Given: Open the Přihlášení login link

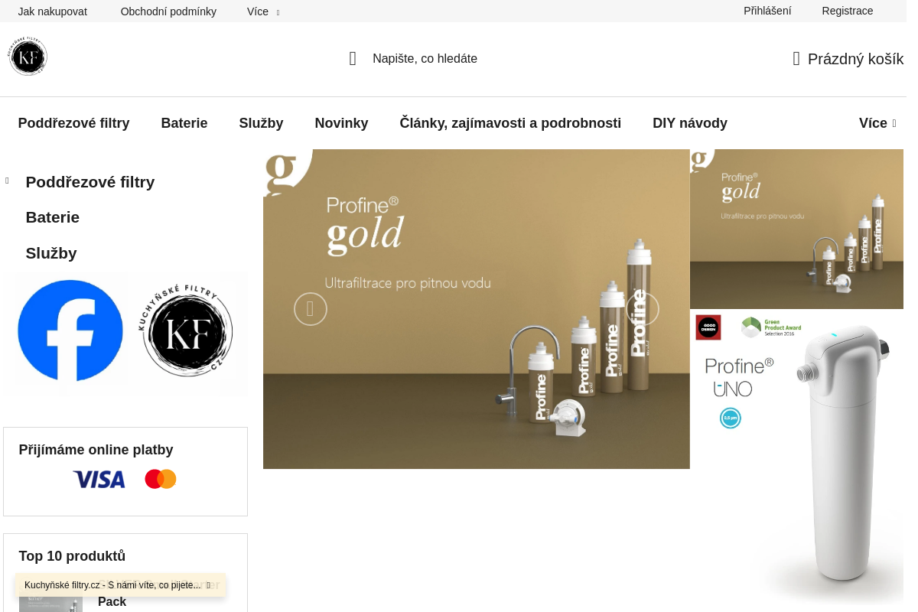Looking at the screenshot, I should tap(767, 11).
